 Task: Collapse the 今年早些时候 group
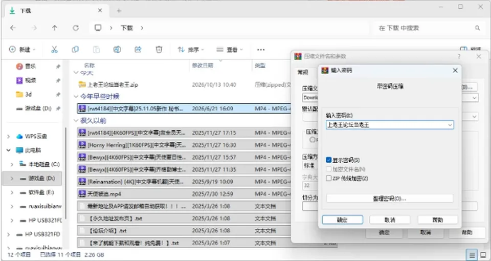tap(76, 97)
